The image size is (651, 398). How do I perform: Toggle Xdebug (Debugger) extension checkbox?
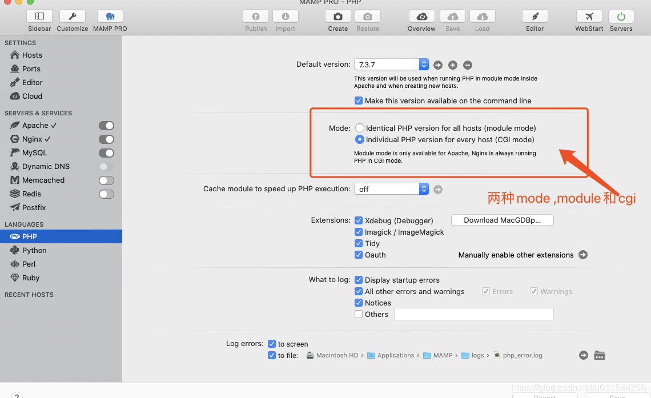click(359, 220)
